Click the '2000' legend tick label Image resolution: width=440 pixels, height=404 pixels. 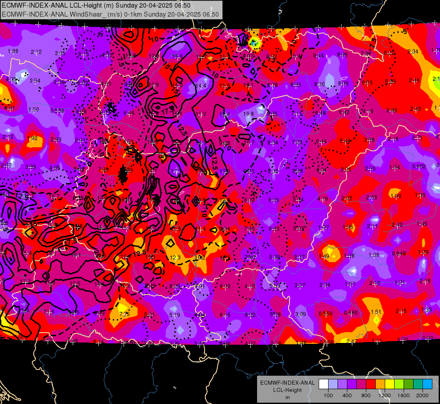coord(422,395)
